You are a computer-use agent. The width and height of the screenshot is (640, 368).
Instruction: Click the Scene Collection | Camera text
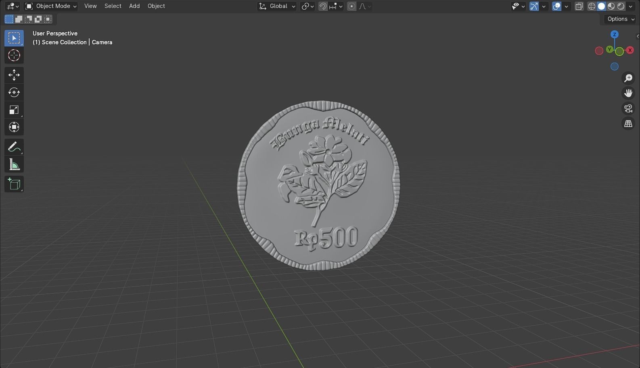(73, 42)
